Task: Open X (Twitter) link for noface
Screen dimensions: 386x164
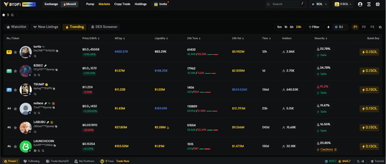Action: click(35, 113)
